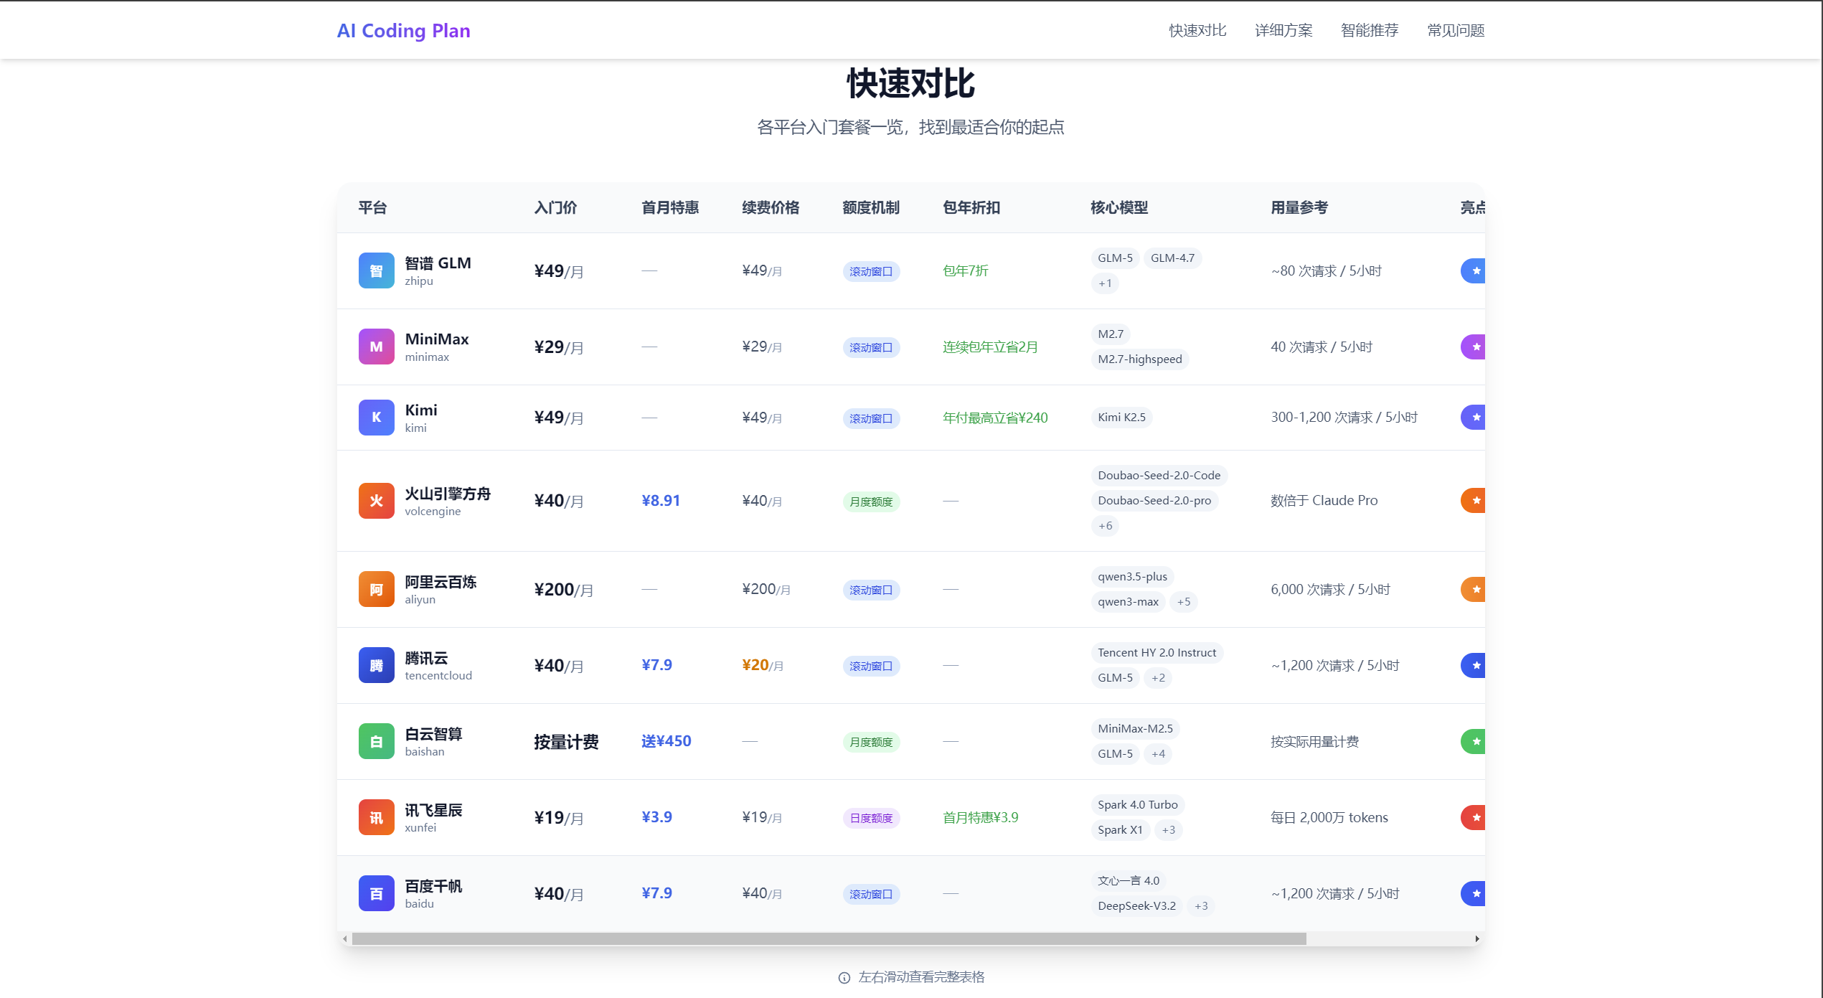The image size is (1823, 998).
Task: Click the qwen3.5-plus model tag
Action: click(x=1133, y=577)
